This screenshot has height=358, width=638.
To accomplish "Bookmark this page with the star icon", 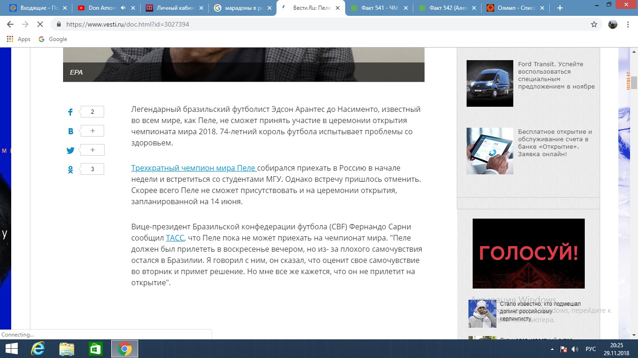I will coord(594,24).
